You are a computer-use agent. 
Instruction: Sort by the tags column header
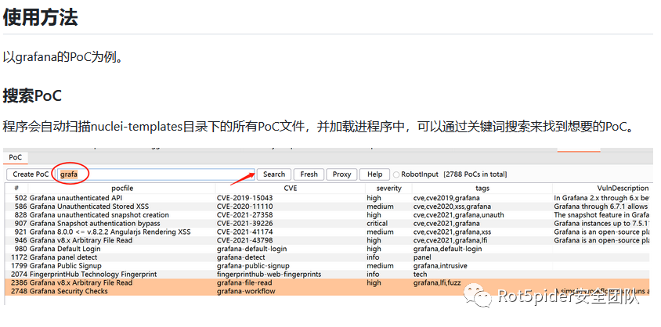(x=482, y=188)
